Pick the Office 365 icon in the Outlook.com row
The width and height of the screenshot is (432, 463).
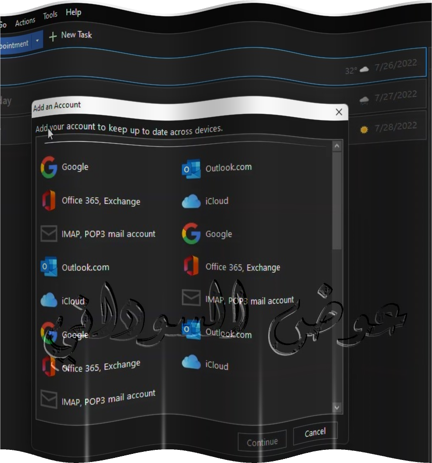click(x=191, y=265)
